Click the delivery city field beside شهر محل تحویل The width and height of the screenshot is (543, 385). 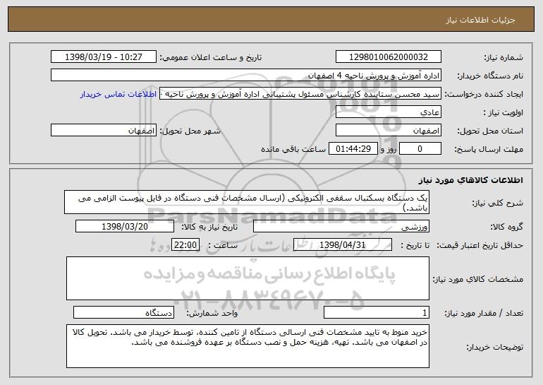(104, 131)
